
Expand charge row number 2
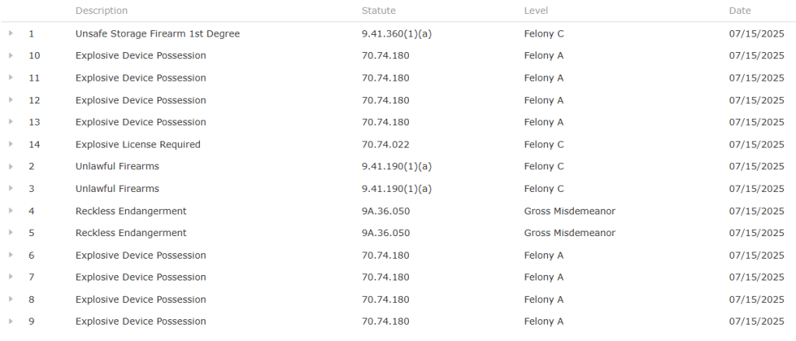11,166
